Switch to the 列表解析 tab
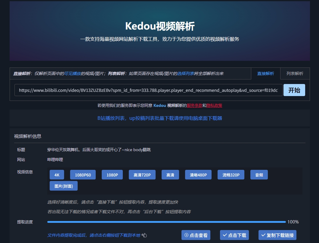Screen dimensions: 319x243 (x=295, y=73)
